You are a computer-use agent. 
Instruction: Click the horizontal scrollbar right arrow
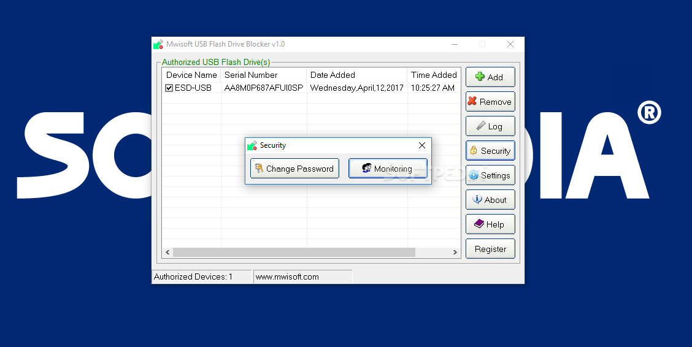pos(455,252)
